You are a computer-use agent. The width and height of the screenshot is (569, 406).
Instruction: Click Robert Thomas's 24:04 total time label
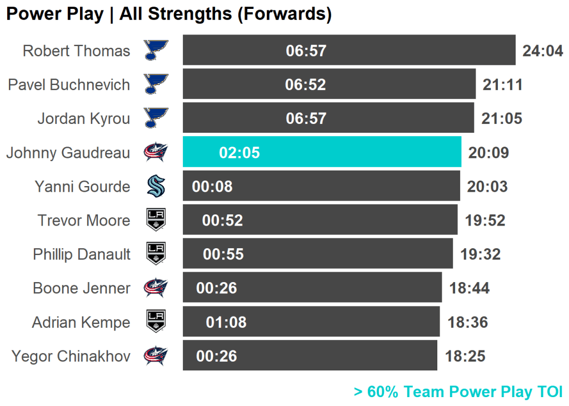click(543, 51)
